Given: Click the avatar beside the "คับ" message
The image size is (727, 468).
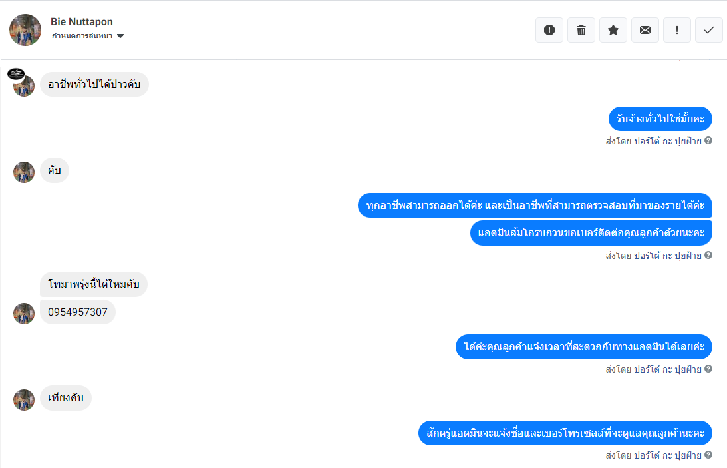Looking at the screenshot, I should click(x=24, y=172).
